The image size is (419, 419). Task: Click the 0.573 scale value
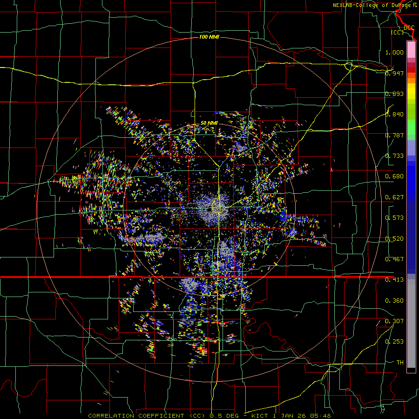coord(394,218)
